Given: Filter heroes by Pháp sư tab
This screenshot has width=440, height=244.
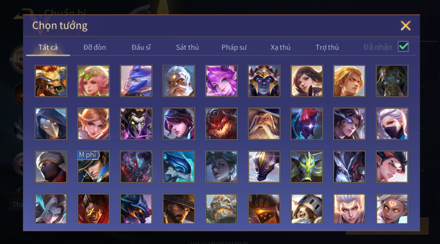Looking at the screenshot, I should (x=234, y=47).
